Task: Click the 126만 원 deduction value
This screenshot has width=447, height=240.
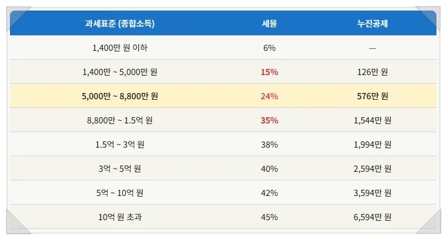Action: (373, 72)
